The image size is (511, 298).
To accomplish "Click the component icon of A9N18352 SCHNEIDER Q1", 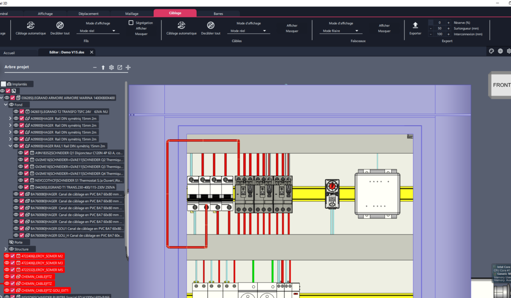I will 32,153.
